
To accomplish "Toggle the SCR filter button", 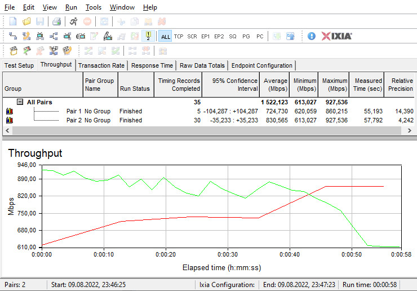I will 192,36.
